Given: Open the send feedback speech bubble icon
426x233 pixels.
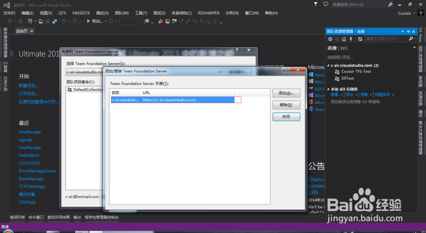Looking at the screenshot, I should (326, 4).
